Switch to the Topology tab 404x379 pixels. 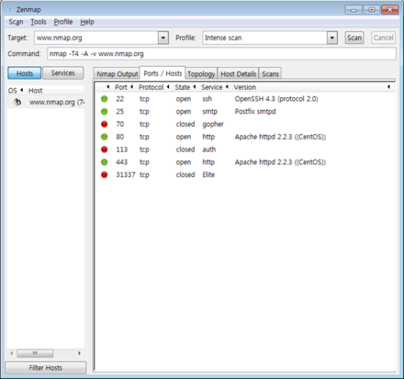point(201,74)
